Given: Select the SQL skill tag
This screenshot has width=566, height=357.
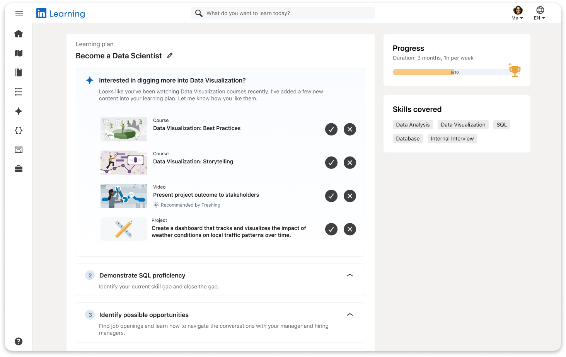Looking at the screenshot, I should tap(501, 125).
